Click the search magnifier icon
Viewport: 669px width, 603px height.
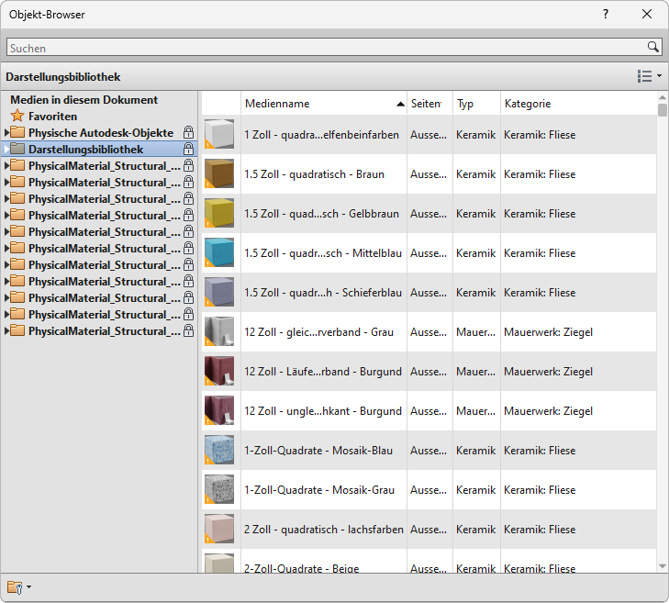point(652,47)
